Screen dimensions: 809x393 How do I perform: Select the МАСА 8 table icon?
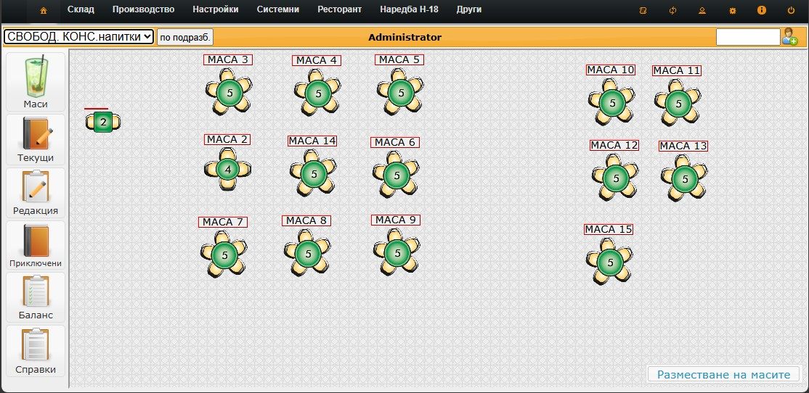[308, 253]
